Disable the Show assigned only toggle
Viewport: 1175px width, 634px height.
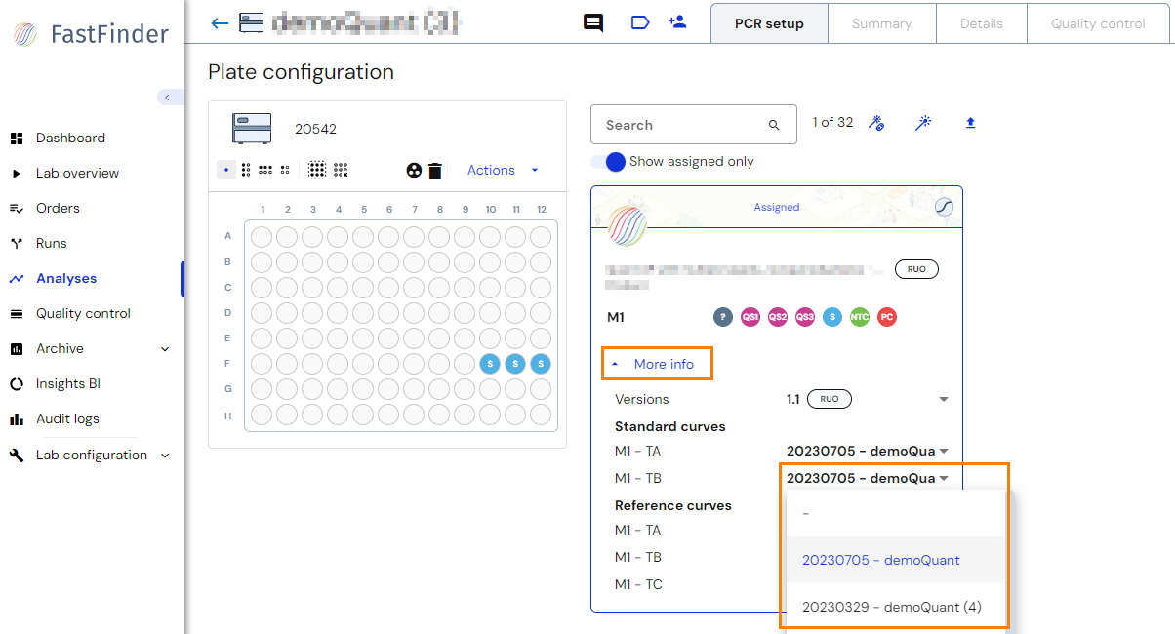[x=613, y=163]
